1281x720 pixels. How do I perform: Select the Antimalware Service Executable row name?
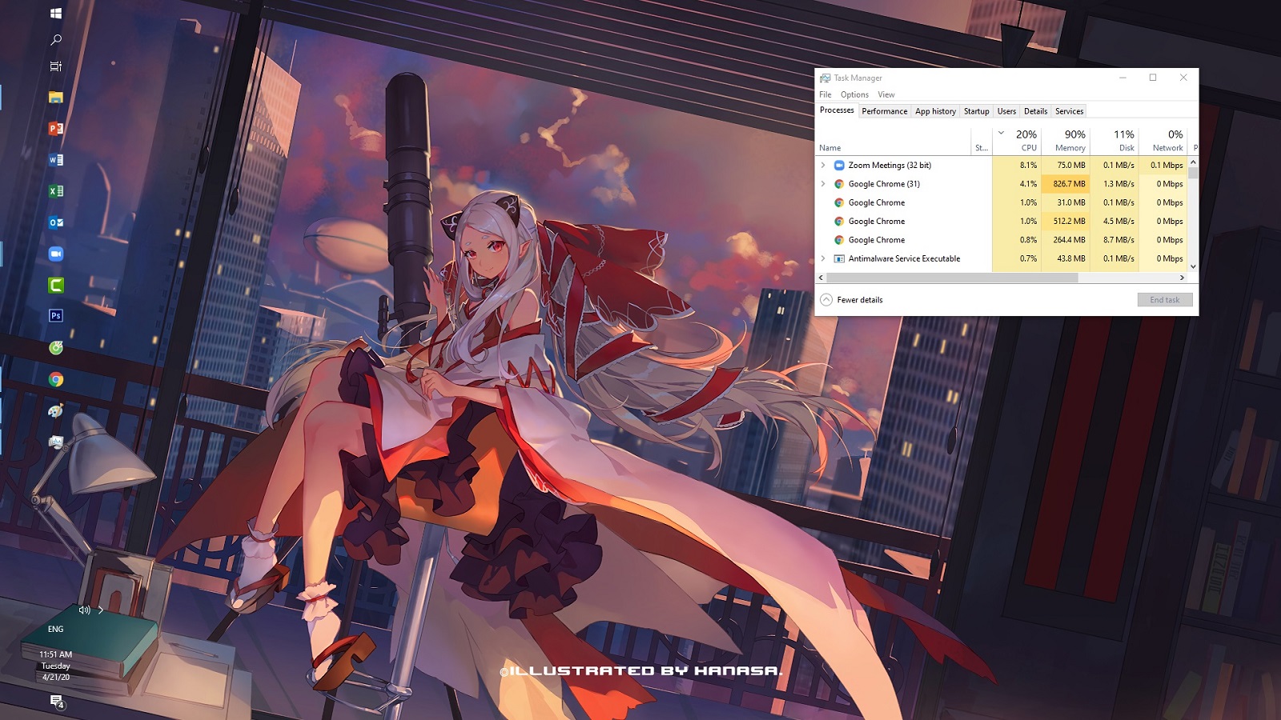coord(904,258)
